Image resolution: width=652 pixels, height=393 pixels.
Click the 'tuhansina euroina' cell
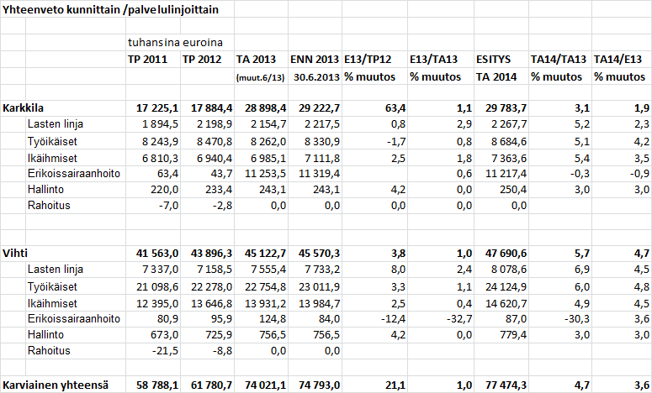point(175,42)
